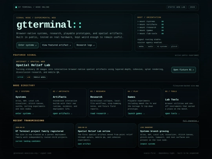Viewport: 212px width, 159px height.
Task: Open the Systems directory card heading
Action: tap(21, 97)
